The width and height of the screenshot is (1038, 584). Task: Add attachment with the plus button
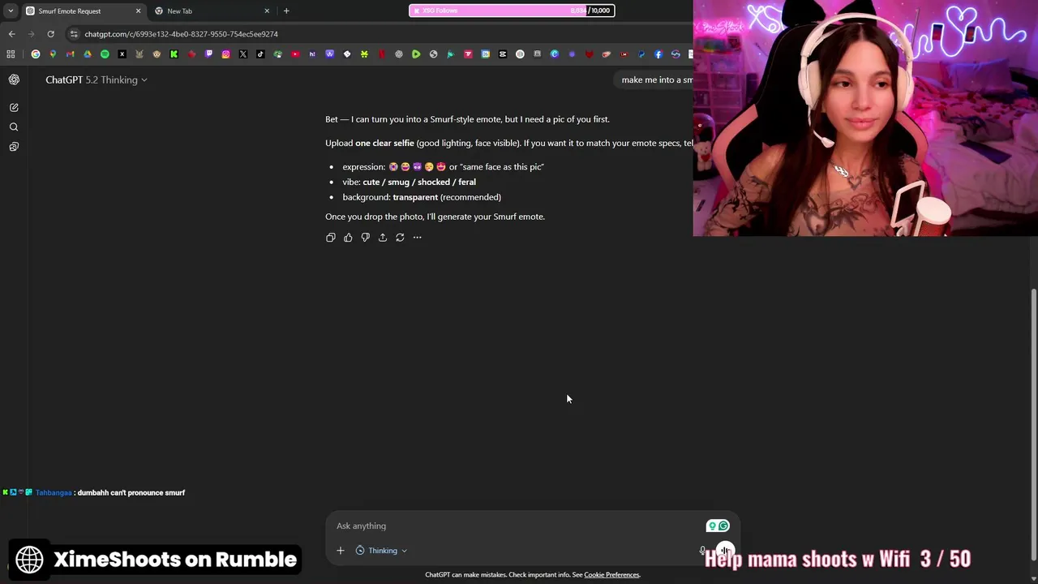[341, 551]
